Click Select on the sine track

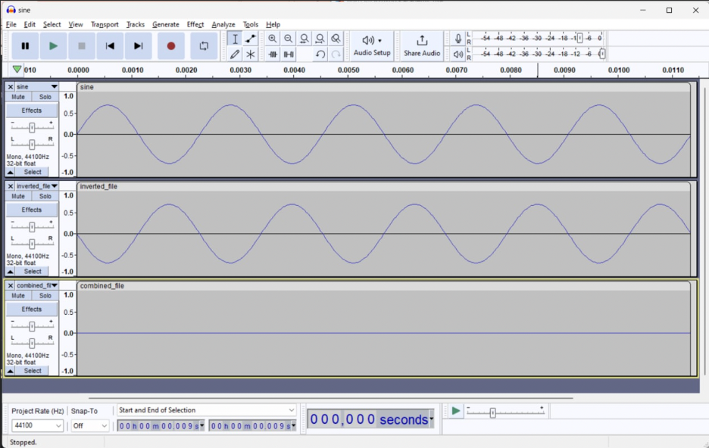coord(33,172)
